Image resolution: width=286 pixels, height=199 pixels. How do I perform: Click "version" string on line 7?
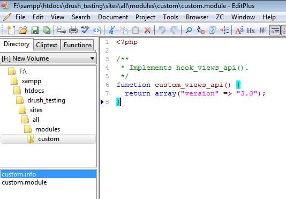coord(200,93)
